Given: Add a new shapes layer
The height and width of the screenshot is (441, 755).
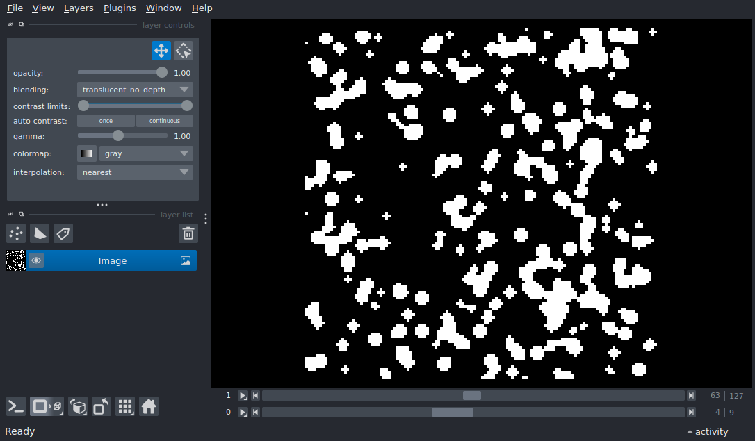Looking at the screenshot, I should [x=40, y=234].
